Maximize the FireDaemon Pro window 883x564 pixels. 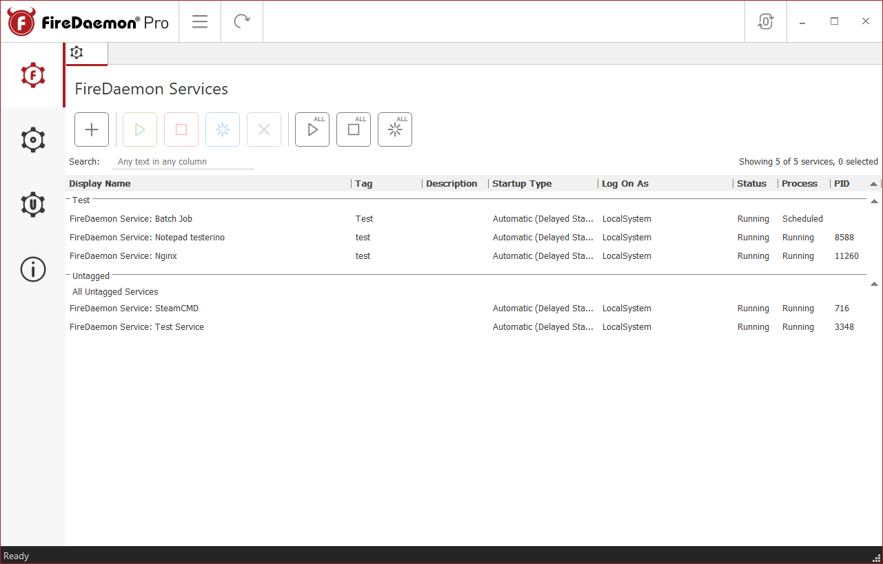[834, 21]
